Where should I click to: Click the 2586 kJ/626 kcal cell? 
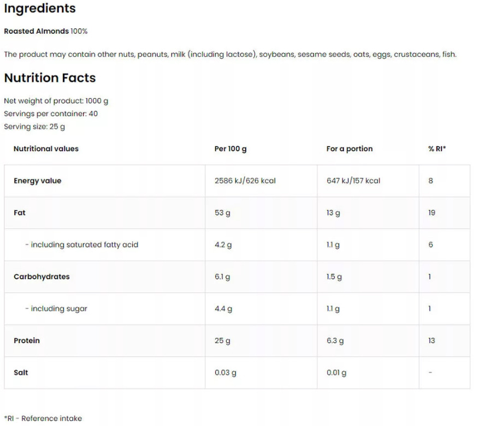click(x=245, y=181)
